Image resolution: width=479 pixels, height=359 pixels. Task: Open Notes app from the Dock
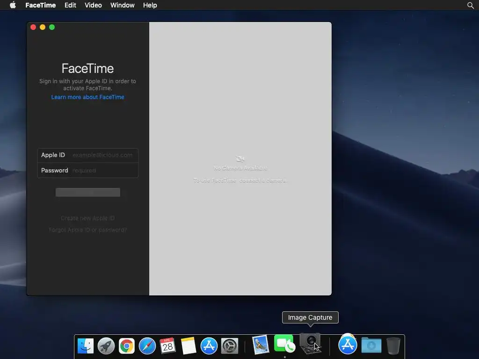coord(188,346)
